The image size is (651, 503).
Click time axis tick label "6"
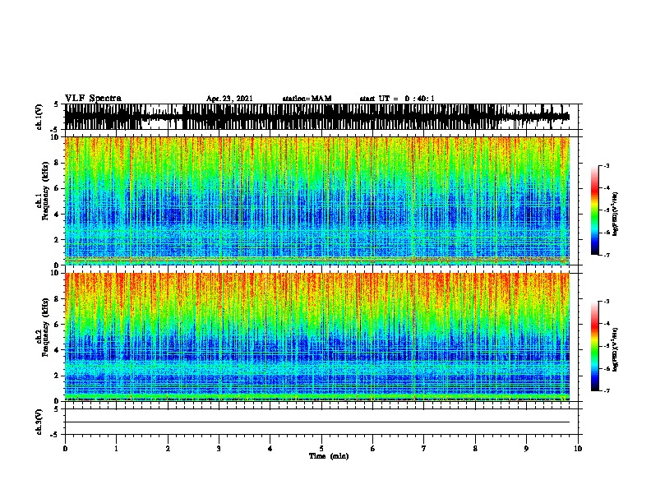[373, 449]
